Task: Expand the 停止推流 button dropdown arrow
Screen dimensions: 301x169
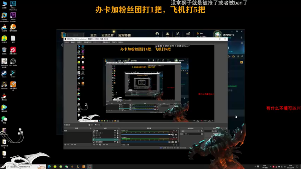Action: 226,131
